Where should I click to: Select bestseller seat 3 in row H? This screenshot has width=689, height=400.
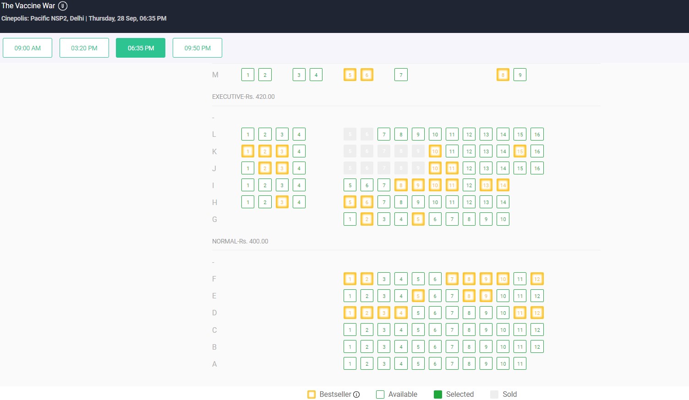click(282, 202)
